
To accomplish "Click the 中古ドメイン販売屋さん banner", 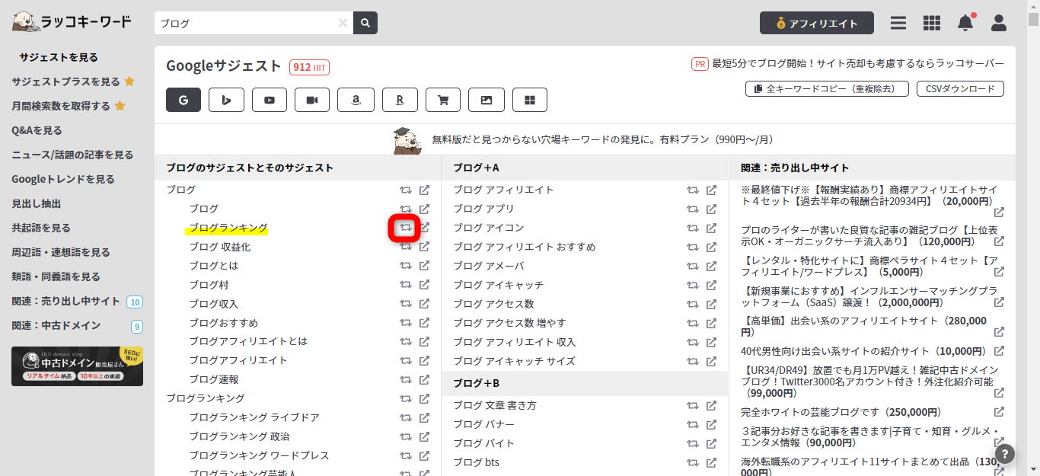I will (77, 366).
